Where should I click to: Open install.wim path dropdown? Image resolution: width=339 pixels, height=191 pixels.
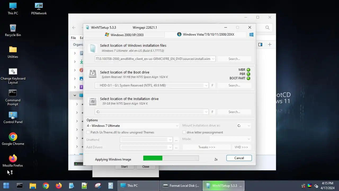[213, 59]
